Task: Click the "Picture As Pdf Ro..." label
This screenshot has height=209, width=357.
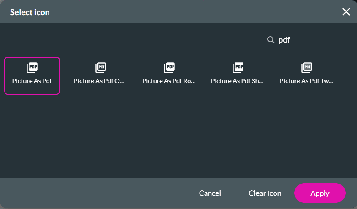Action: click(169, 81)
